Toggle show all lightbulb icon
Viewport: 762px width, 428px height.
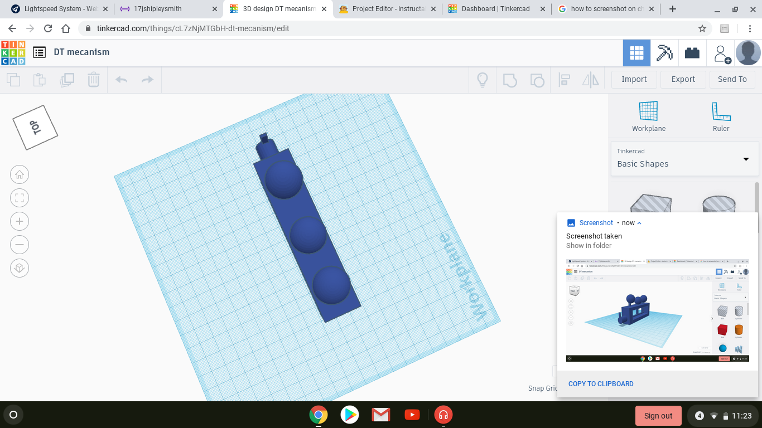[483, 80]
